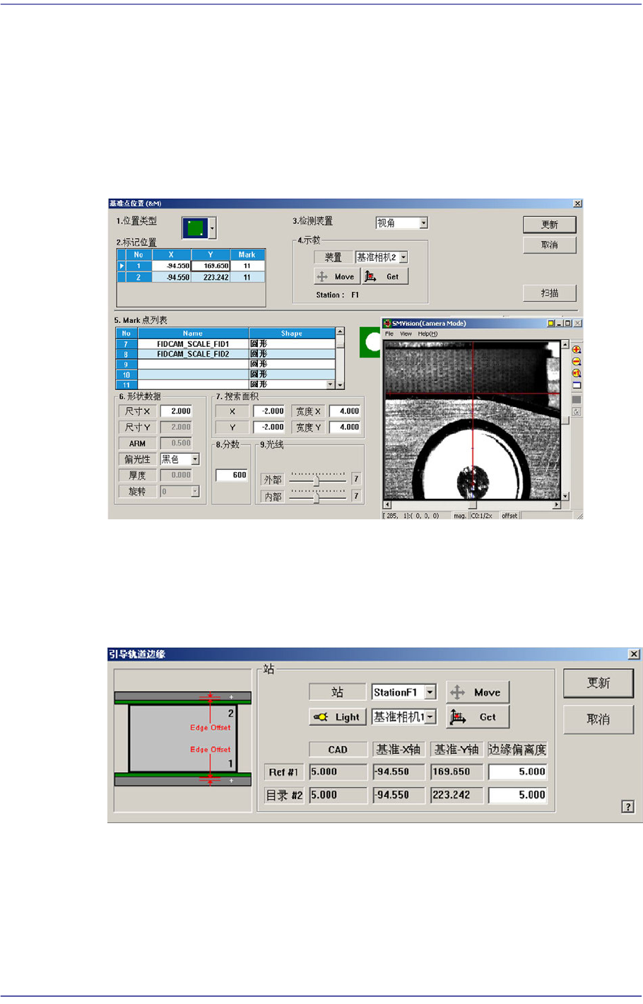Image resolution: width=643 pixels, height=1004 pixels.
Task: Open the 偏光性 黑色 dropdown
Action: (195, 460)
